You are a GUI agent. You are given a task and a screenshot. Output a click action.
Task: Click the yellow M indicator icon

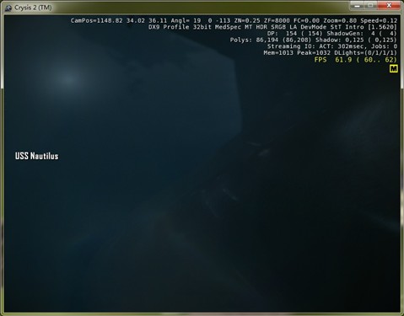tap(393, 68)
